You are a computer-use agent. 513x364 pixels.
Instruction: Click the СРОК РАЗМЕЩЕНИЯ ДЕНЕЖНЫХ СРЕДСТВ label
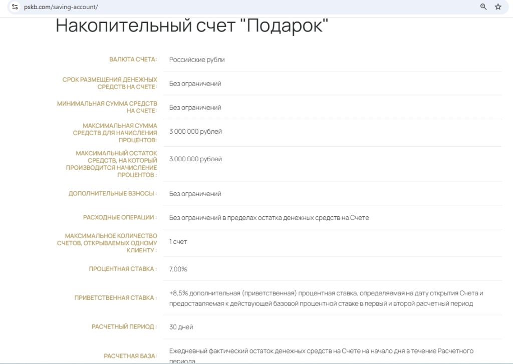[x=110, y=83]
